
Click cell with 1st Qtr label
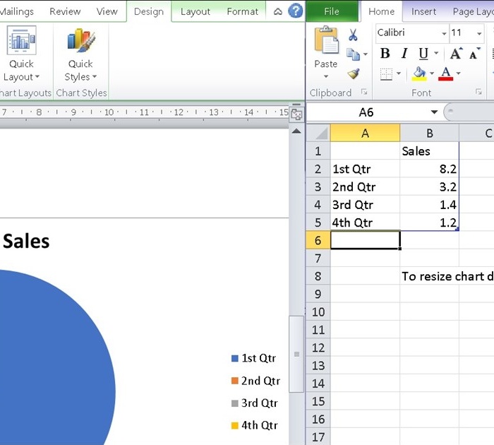point(365,169)
